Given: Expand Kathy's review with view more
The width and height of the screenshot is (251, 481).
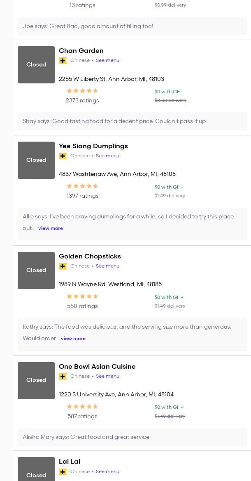Looking at the screenshot, I should pos(73,339).
